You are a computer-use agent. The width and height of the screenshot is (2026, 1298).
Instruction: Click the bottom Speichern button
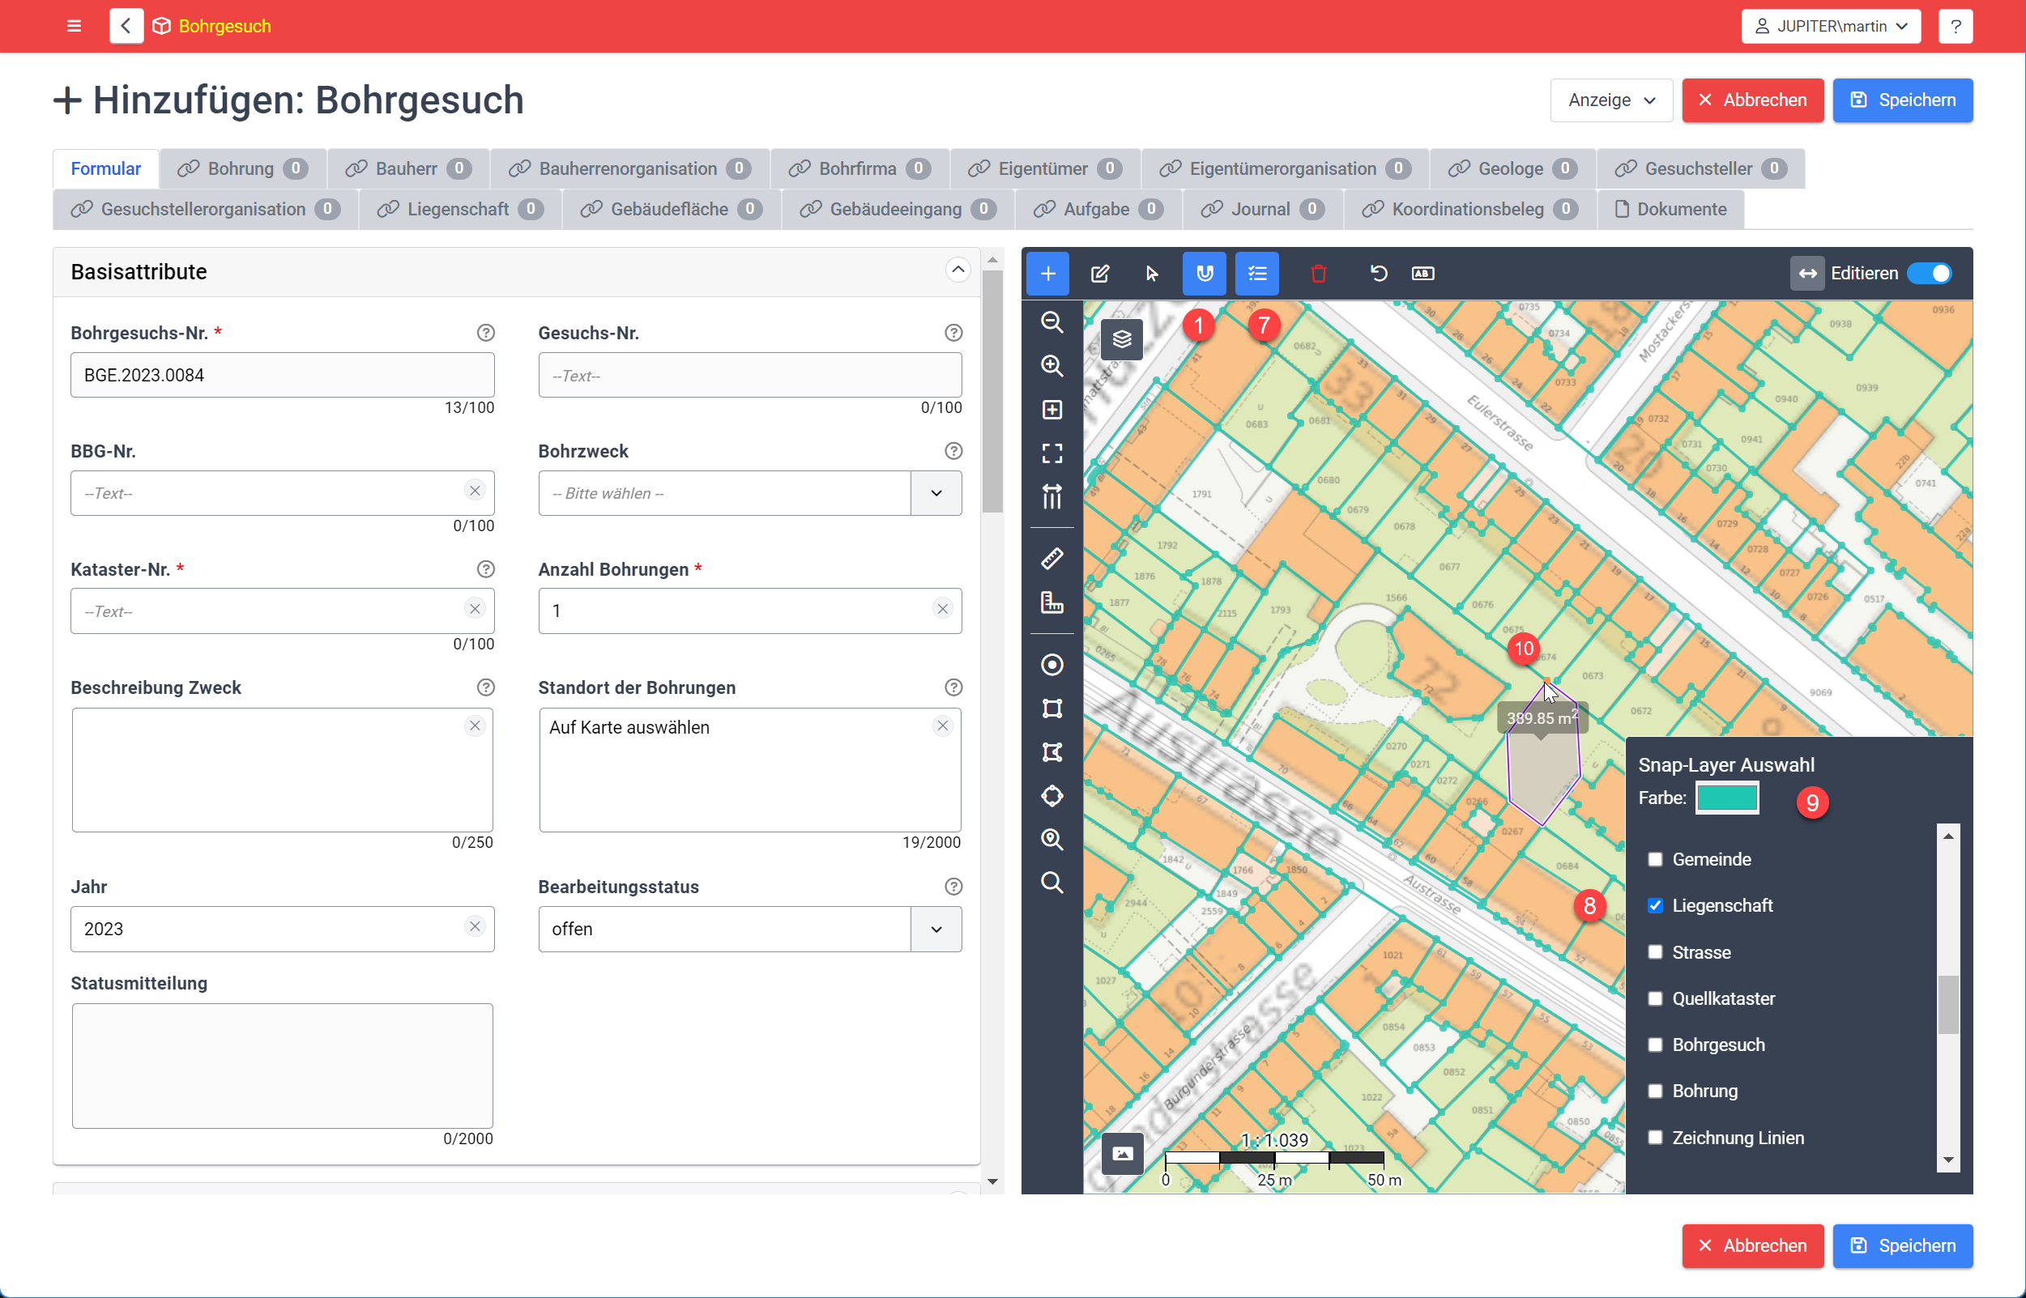pos(1902,1245)
